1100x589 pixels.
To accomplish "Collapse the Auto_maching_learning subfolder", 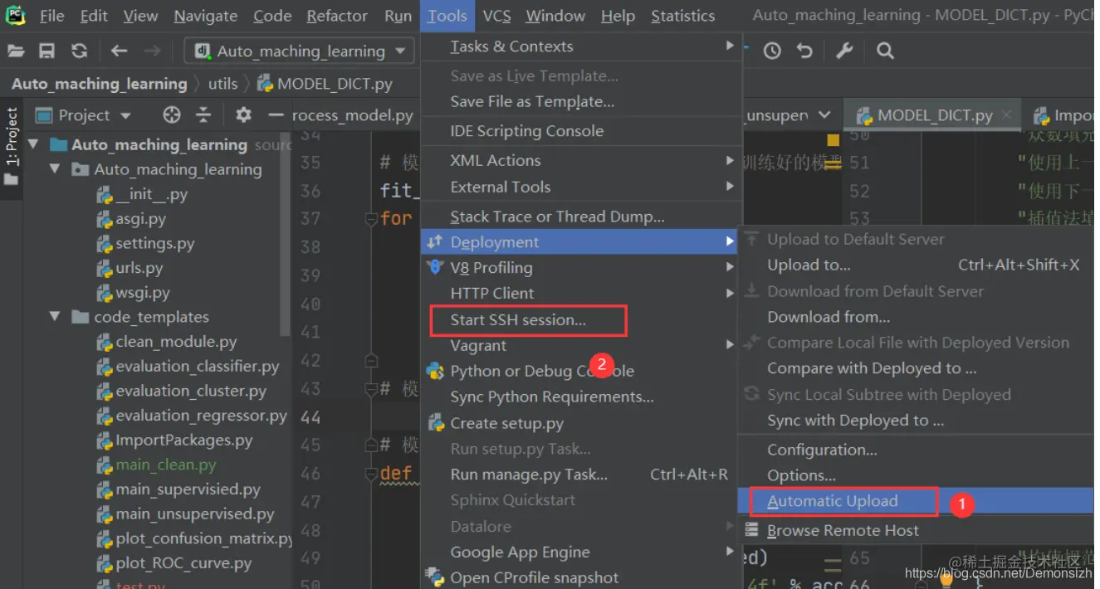I will [55, 169].
